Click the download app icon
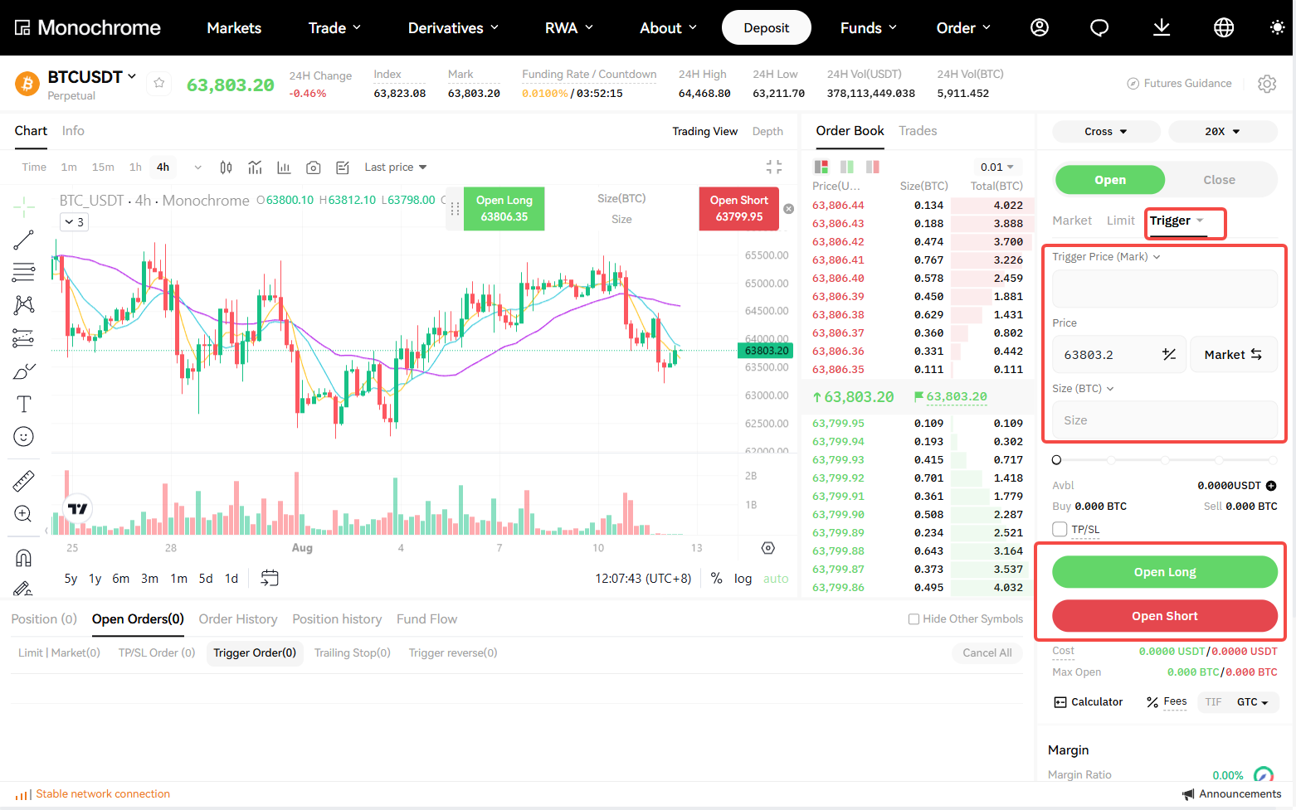This screenshot has width=1296, height=810. point(1162,27)
